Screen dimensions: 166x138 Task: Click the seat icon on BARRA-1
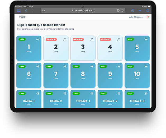pyautogui.click(x=38, y=93)
